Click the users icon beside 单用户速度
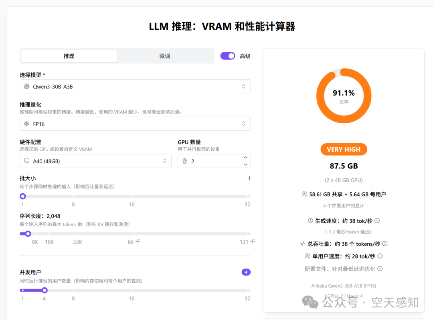433x320 pixels. tap(308, 256)
